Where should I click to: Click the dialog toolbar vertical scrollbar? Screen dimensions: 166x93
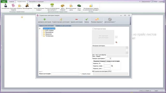pyautogui.click(x=130, y=21)
